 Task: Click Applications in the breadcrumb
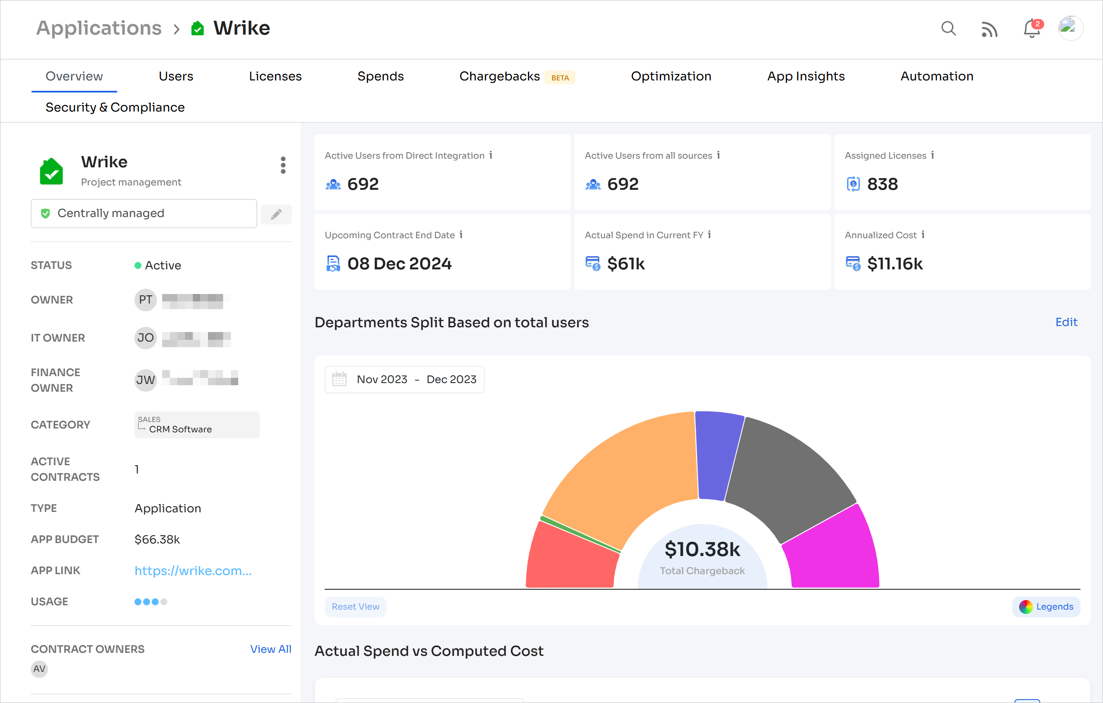click(x=99, y=29)
